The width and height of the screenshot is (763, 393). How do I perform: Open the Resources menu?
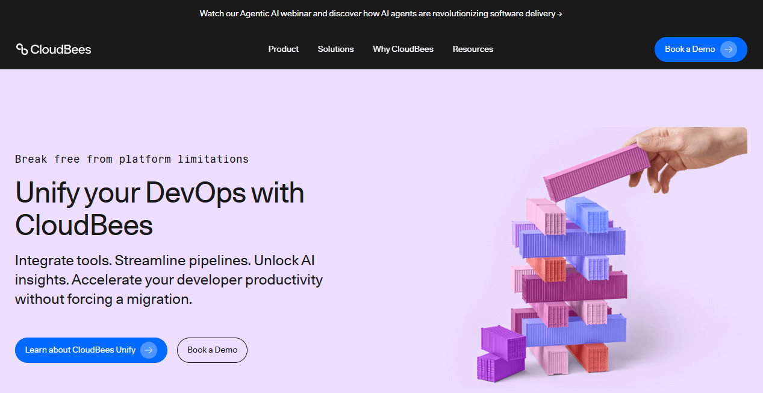(x=473, y=49)
